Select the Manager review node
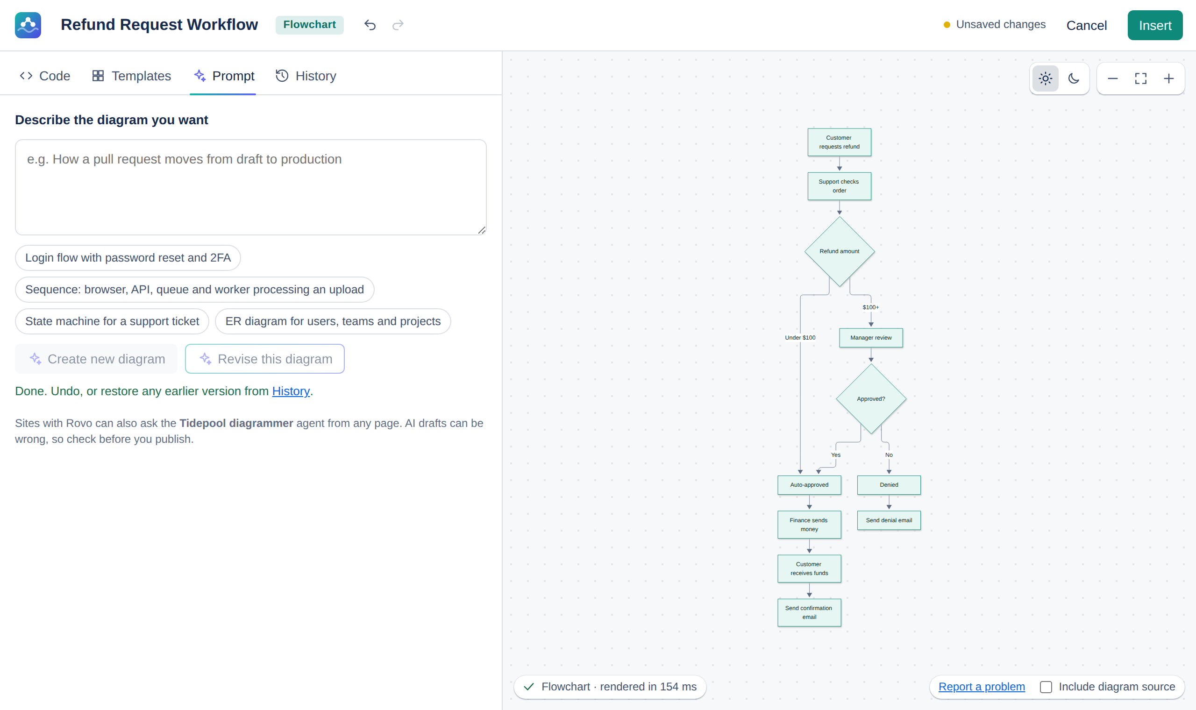The width and height of the screenshot is (1196, 710). coord(871,338)
